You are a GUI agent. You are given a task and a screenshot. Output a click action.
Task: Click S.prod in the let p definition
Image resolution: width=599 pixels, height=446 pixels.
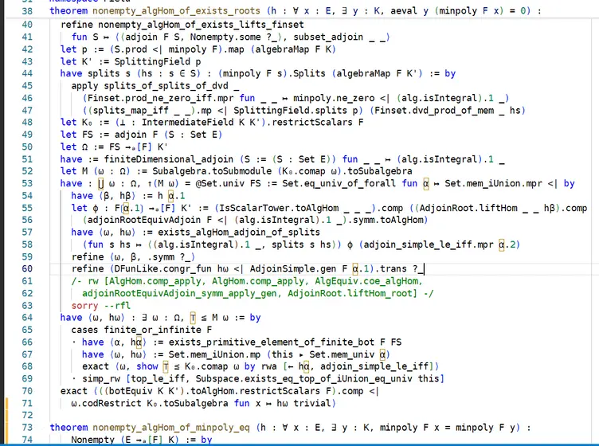point(131,49)
